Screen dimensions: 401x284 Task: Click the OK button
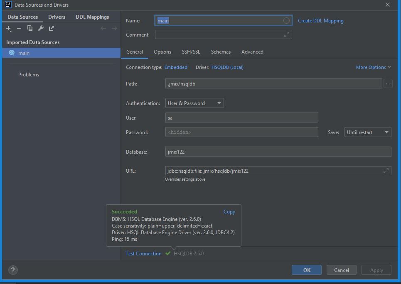pyautogui.click(x=307, y=270)
